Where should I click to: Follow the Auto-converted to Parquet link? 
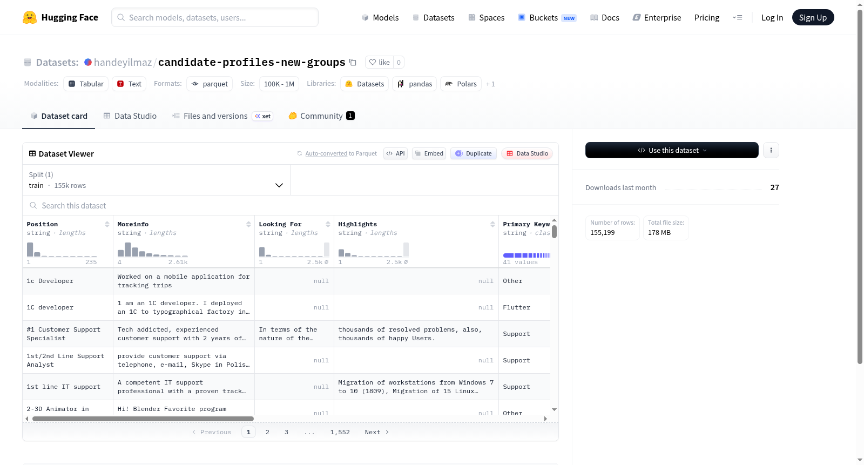click(341, 153)
